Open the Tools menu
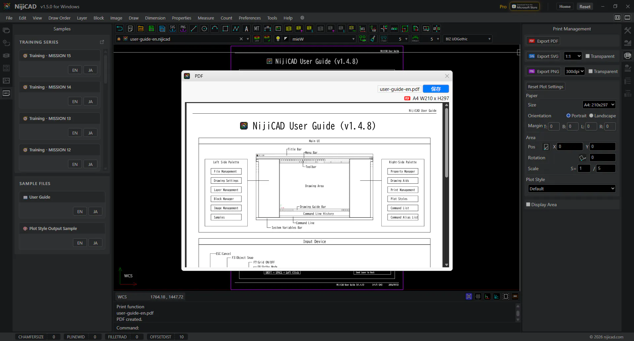This screenshot has width=634, height=341. (x=272, y=18)
